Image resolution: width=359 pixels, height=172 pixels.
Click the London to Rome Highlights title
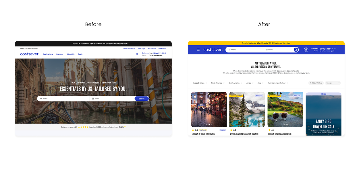203,134
